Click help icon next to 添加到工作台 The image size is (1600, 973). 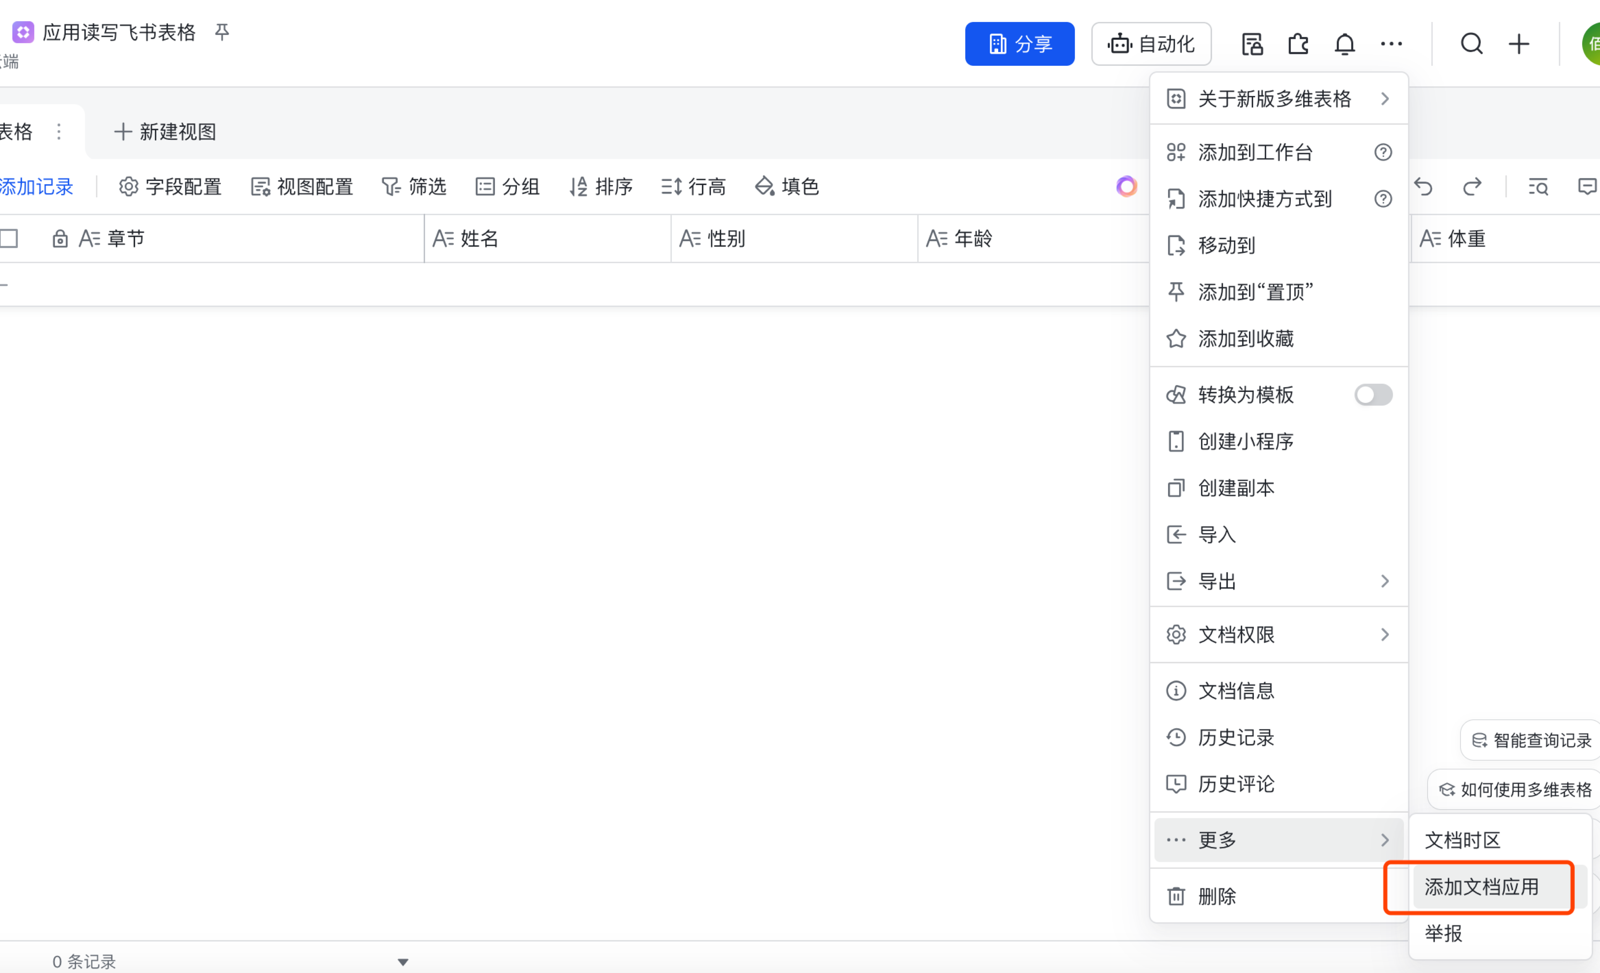pos(1383,153)
